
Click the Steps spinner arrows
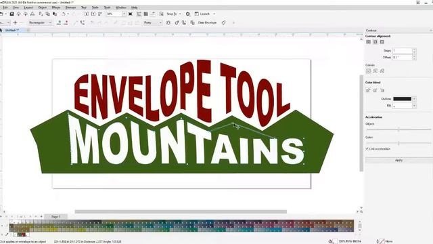coord(414,51)
